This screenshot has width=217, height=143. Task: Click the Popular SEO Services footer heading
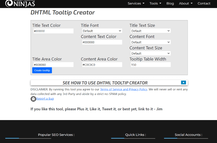[x=56, y=135]
